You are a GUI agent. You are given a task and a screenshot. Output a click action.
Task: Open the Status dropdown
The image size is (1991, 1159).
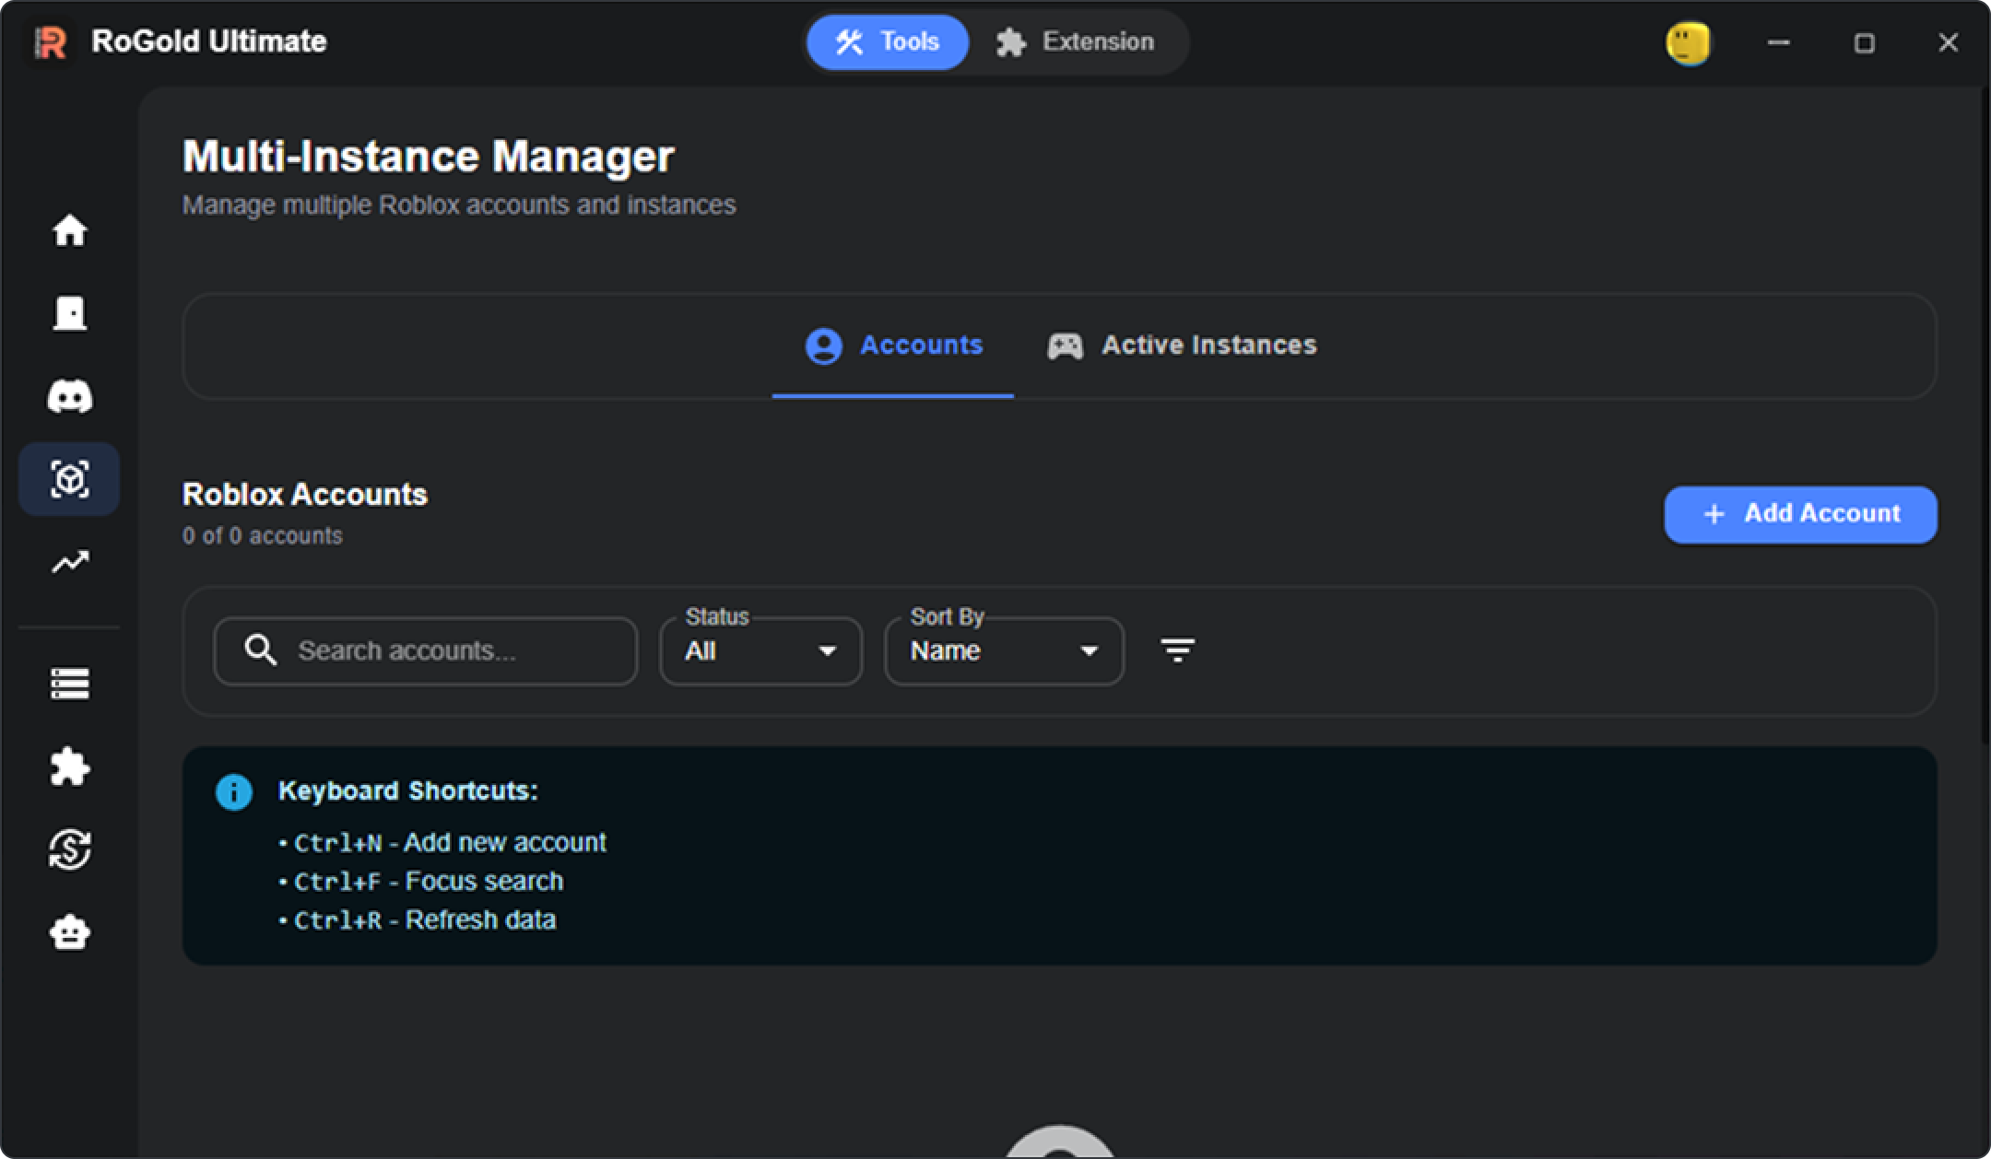point(761,650)
